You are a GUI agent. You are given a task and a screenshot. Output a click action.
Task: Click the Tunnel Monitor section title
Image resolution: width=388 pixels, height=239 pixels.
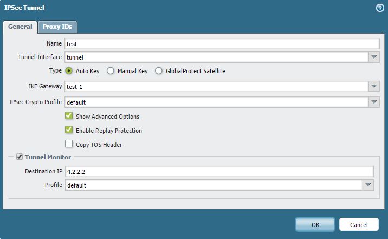click(x=48, y=157)
